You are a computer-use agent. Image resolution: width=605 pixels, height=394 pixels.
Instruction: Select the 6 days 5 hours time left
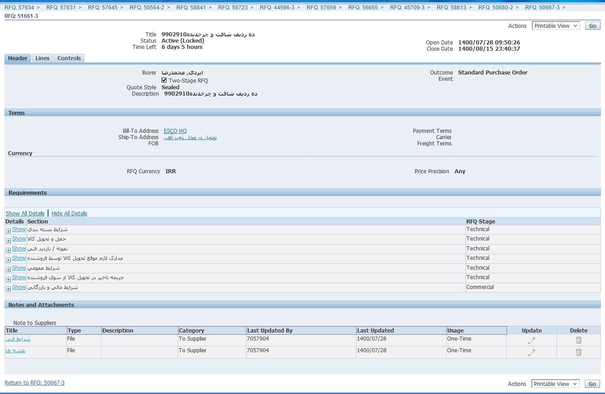pyautogui.click(x=182, y=47)
